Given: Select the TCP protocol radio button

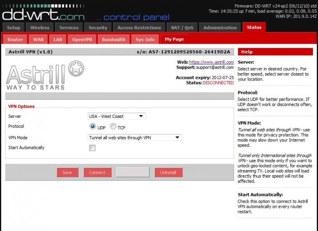Looking at the screenshot, I should pos(113,127).
